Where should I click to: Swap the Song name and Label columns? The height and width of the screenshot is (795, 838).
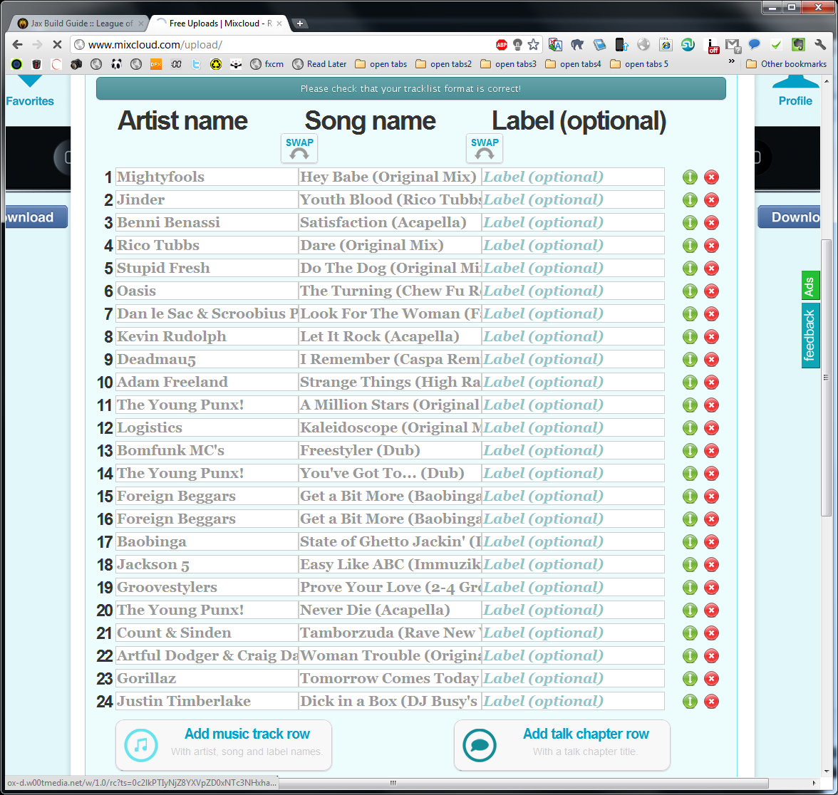pyautogui.click(x=485, y=148)
